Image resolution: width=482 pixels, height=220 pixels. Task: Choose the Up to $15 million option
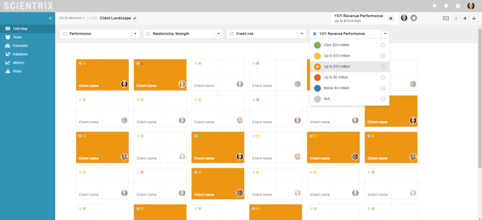[349, 56]
